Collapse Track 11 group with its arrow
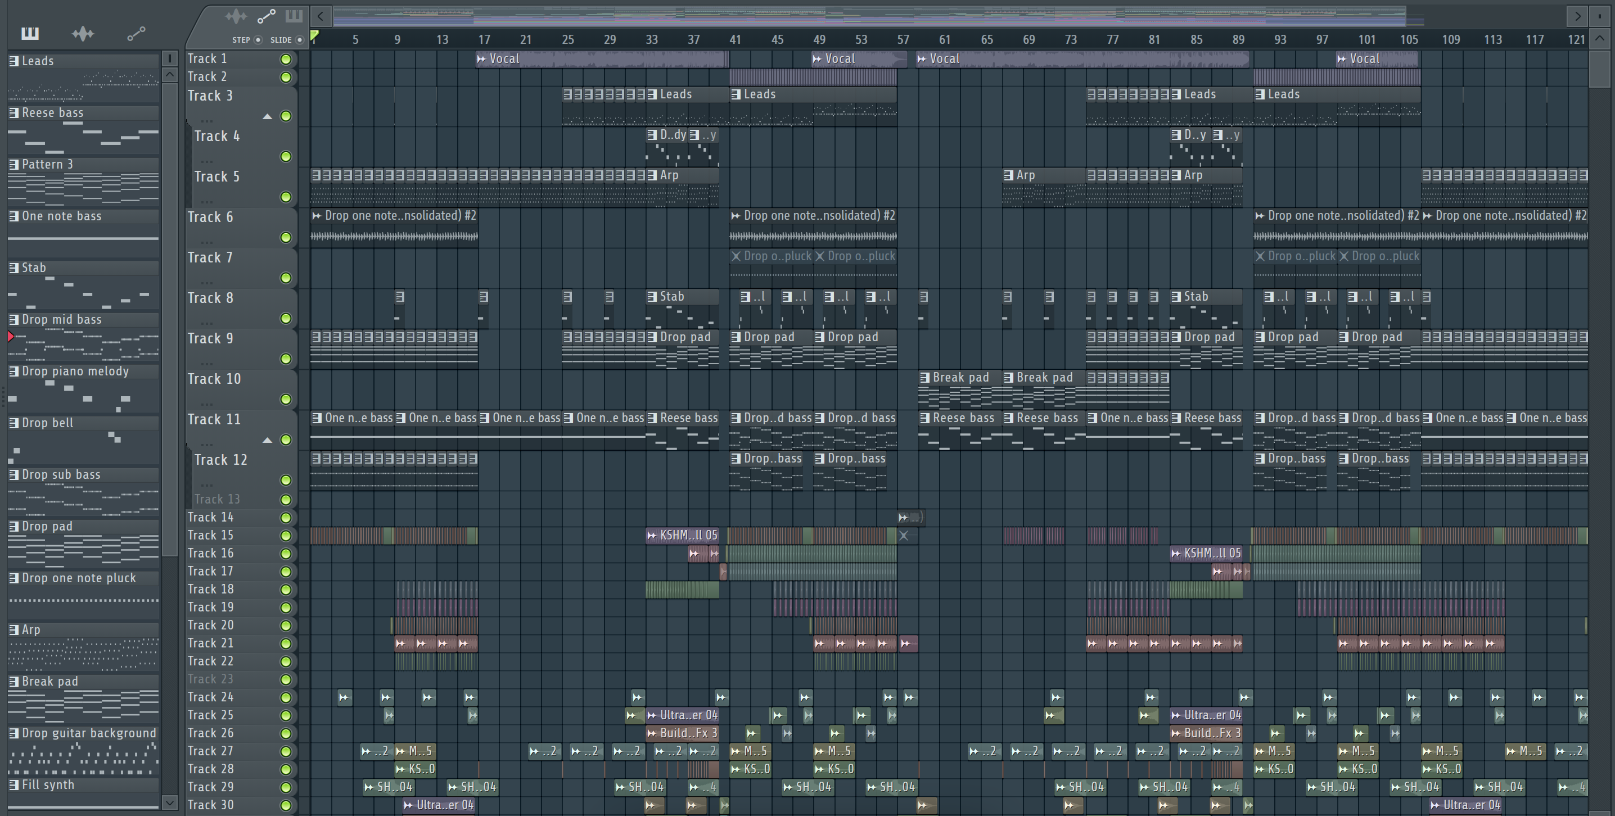Screen dimensions: 1615x816 point(267,440)
